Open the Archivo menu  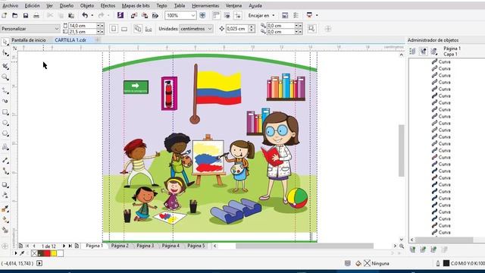pyautogui.click(x=10, y=5)
